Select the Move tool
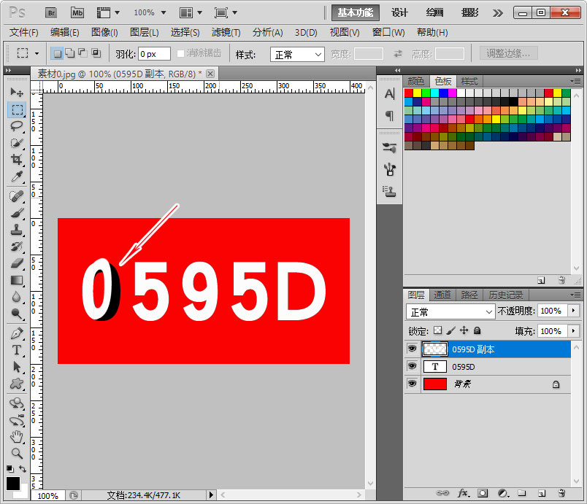Image resolution: width=587 pixels, height=504 pixels. [x=17, y=92]
